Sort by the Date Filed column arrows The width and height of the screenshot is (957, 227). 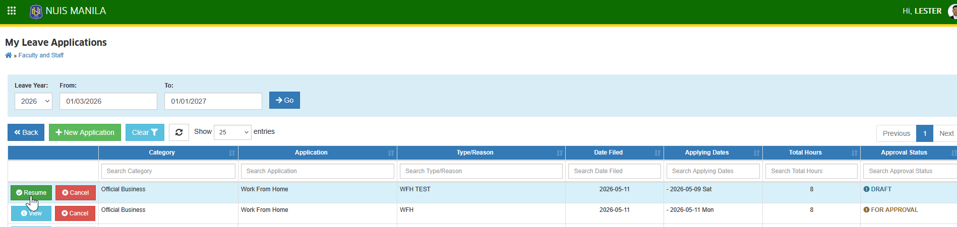click(657, 153)
